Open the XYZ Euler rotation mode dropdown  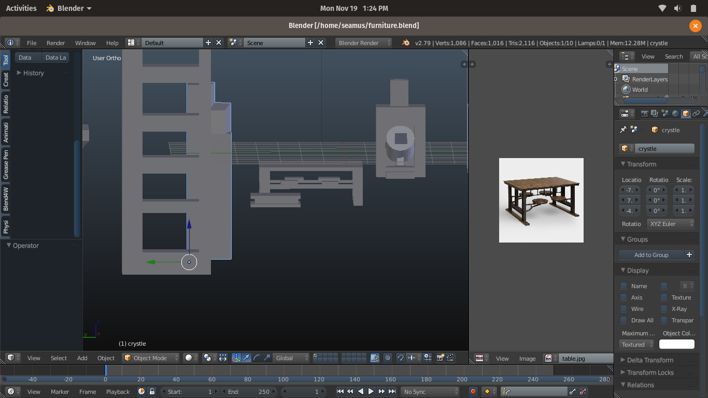(670, 224)
